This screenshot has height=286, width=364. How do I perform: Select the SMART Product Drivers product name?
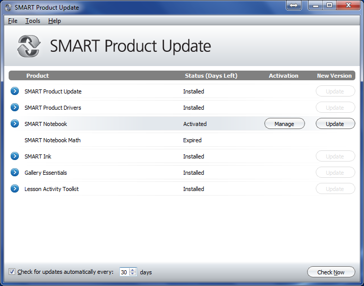tap(53, 108)
